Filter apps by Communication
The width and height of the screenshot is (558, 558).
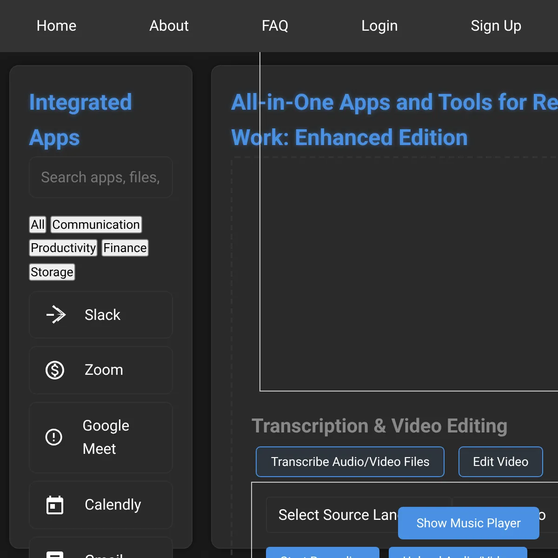tap(96, 225)
